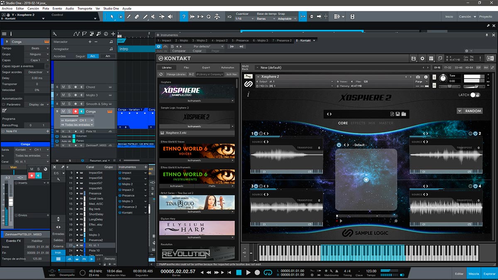Open track list wrench icon
The image size is (498, 280).
(55, 34)
